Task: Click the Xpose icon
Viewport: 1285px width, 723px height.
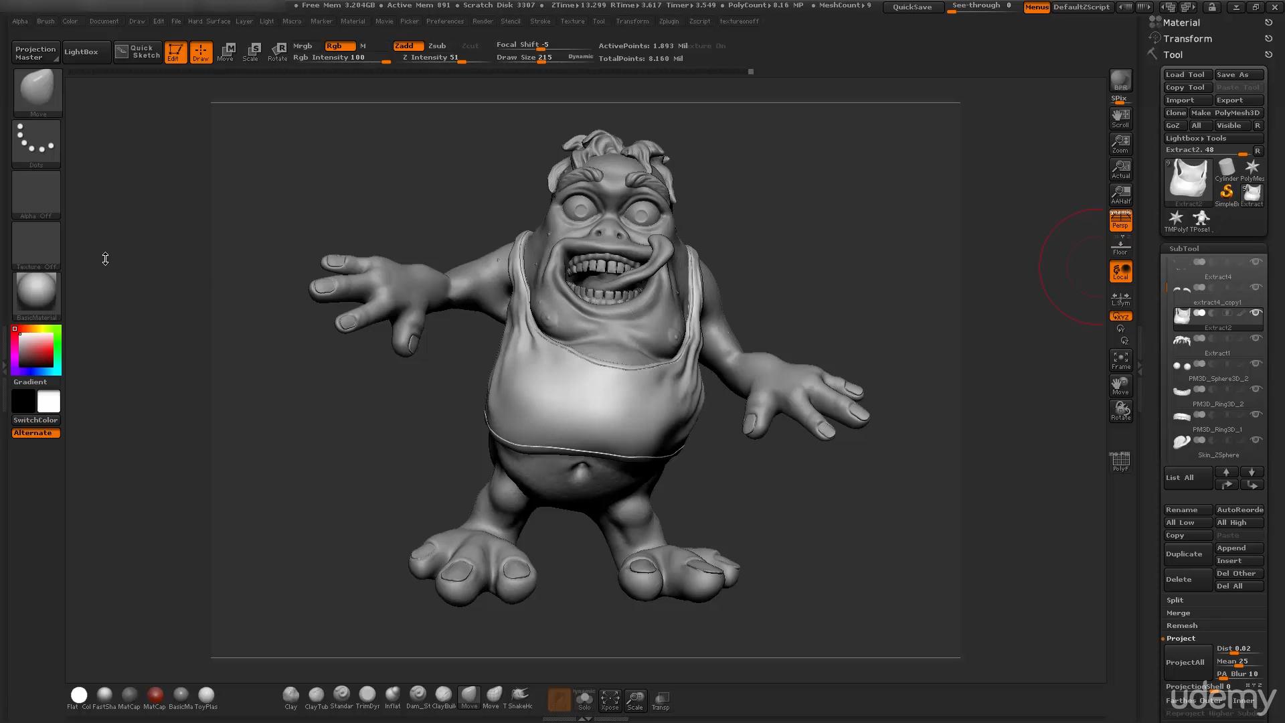Action: point(610,700)
